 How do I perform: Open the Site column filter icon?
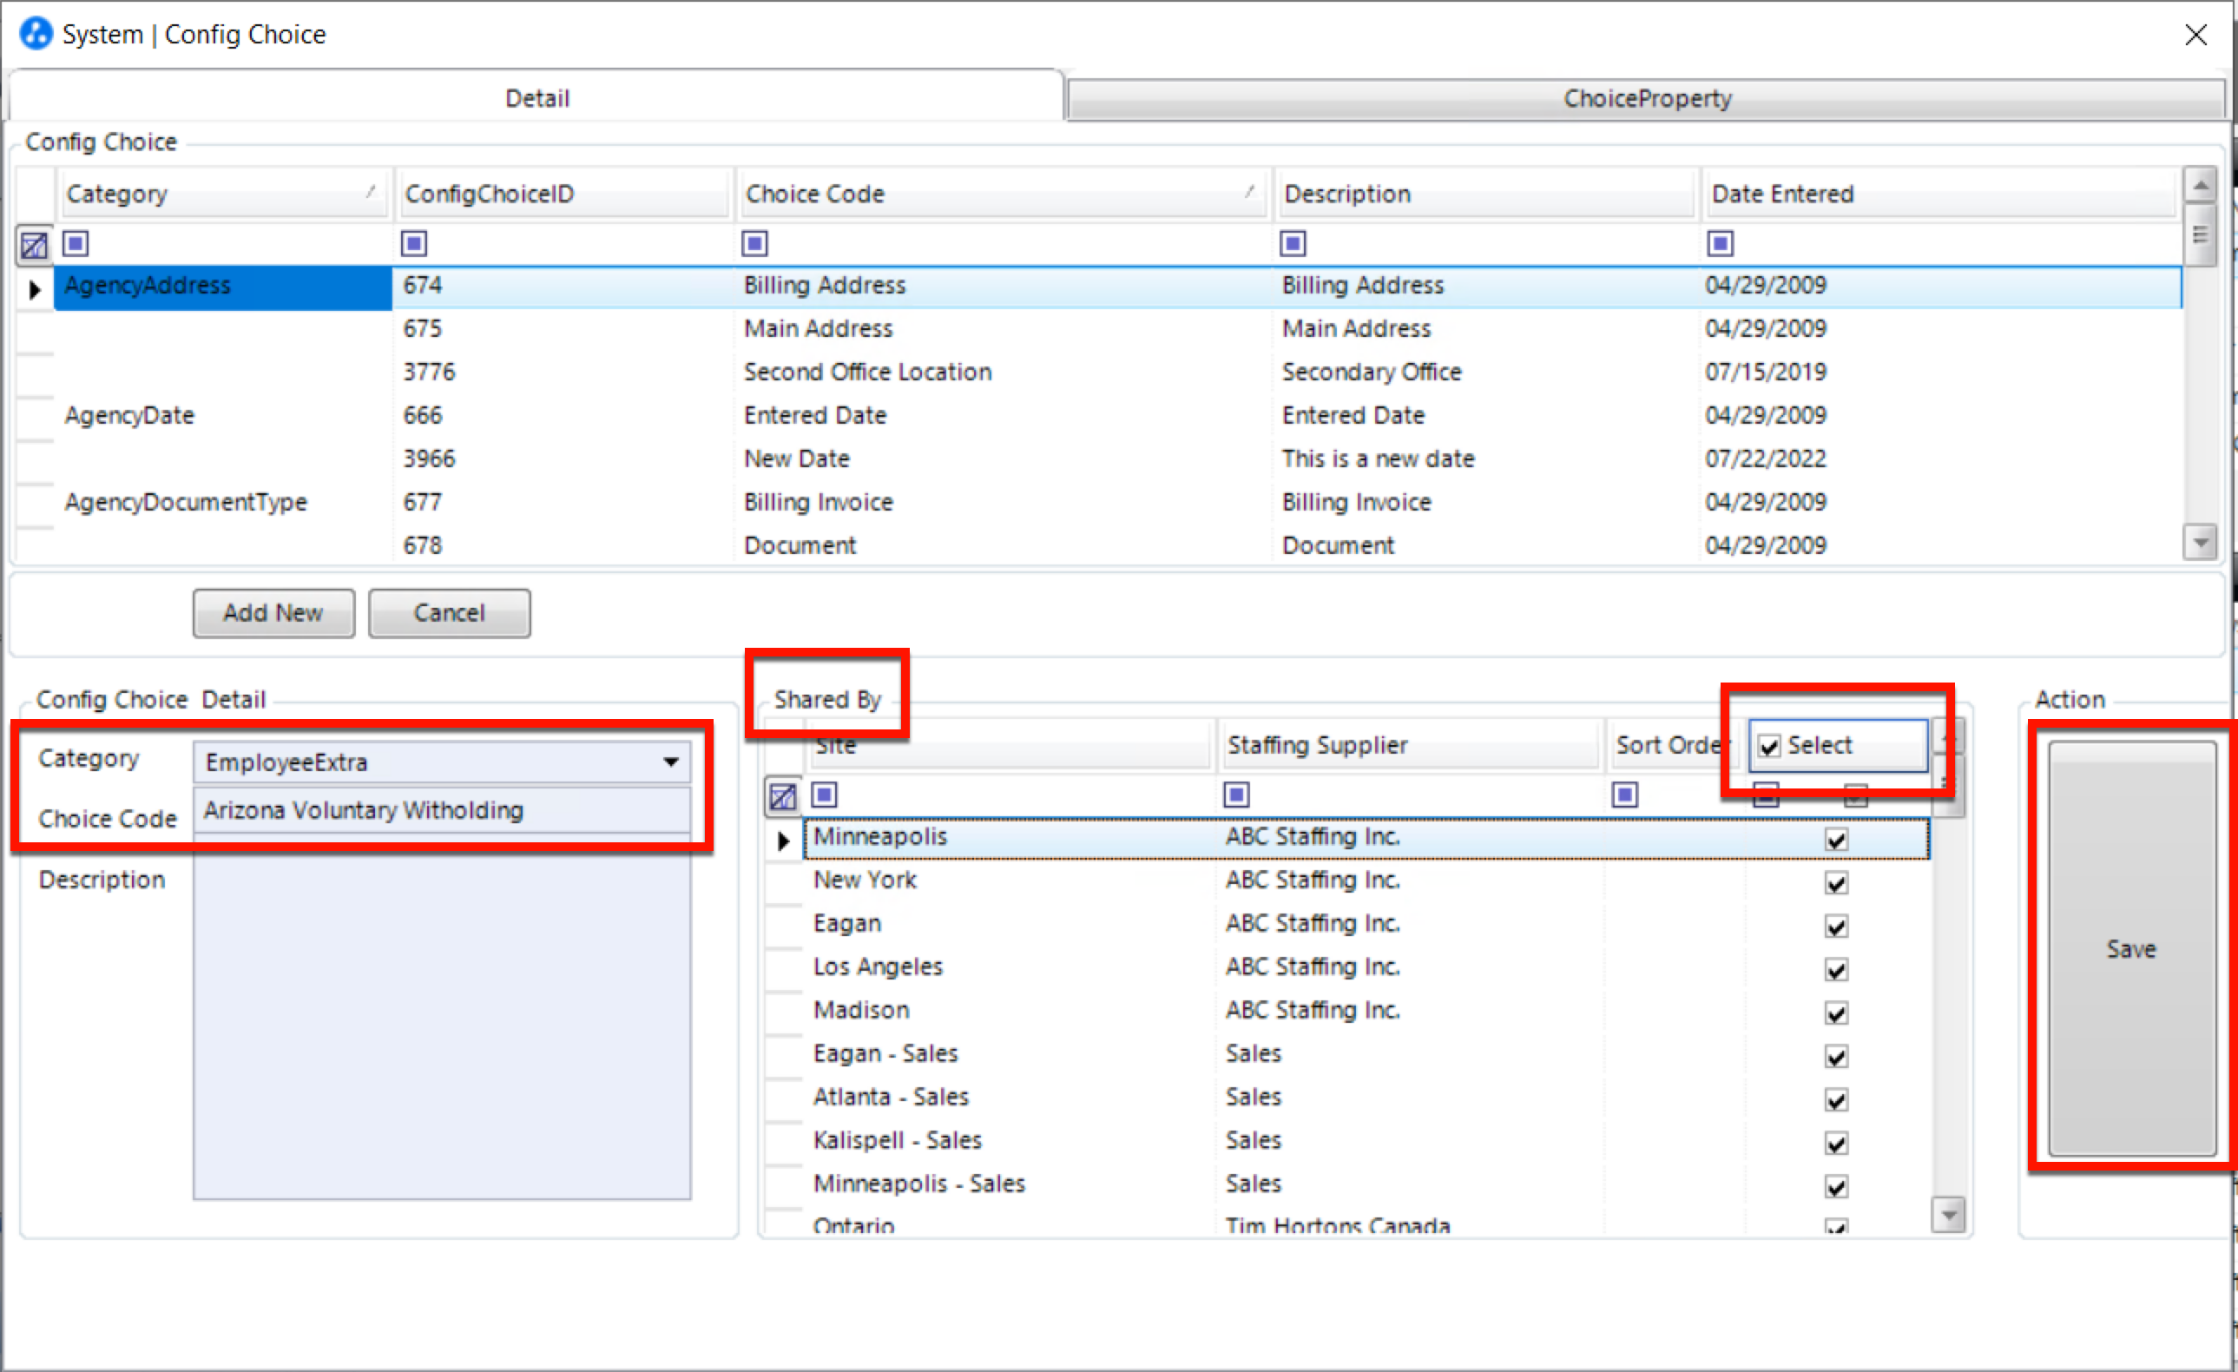point(824,795)
